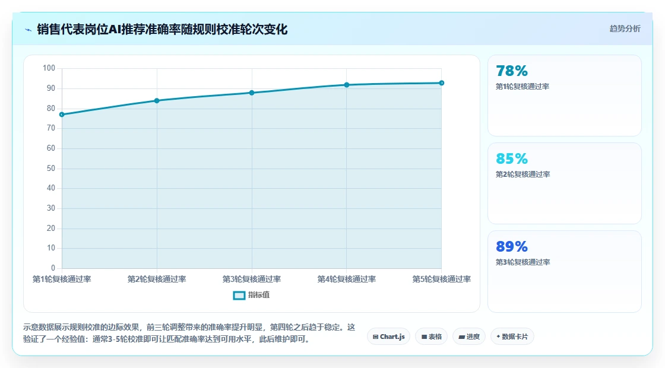
Task: Click x-axis label 第5轮复核通过率
Action: (442, 279)
